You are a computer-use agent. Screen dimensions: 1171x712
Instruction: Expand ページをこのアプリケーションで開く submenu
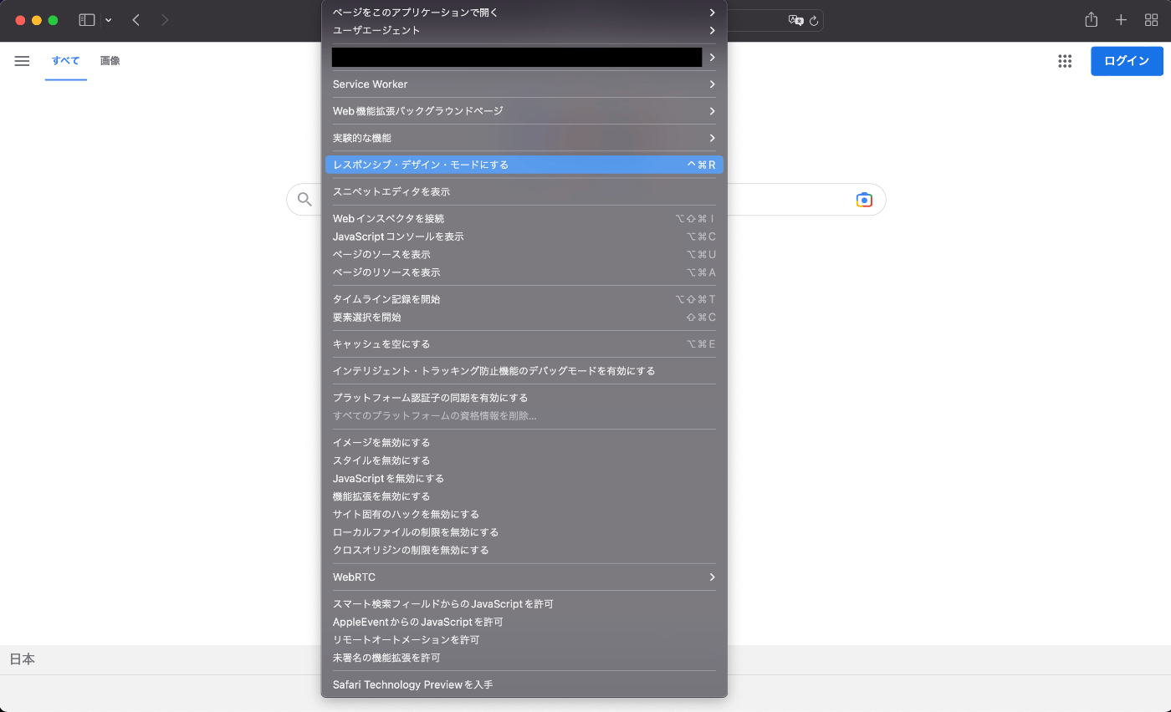tap(524, 13)
